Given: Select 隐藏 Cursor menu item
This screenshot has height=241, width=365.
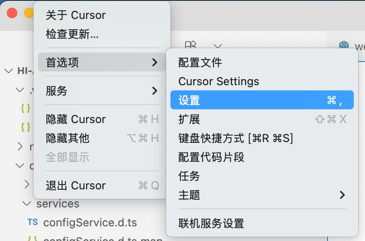Looking at the screenshot, I should click(x=76, y=119).
